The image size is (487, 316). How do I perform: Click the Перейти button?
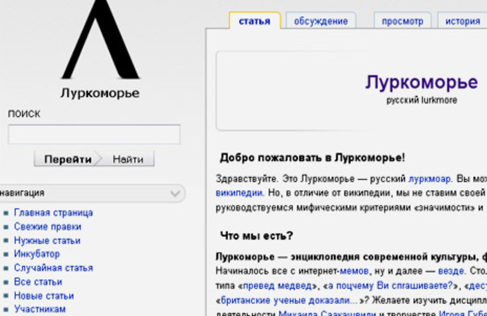click(67, 159)
